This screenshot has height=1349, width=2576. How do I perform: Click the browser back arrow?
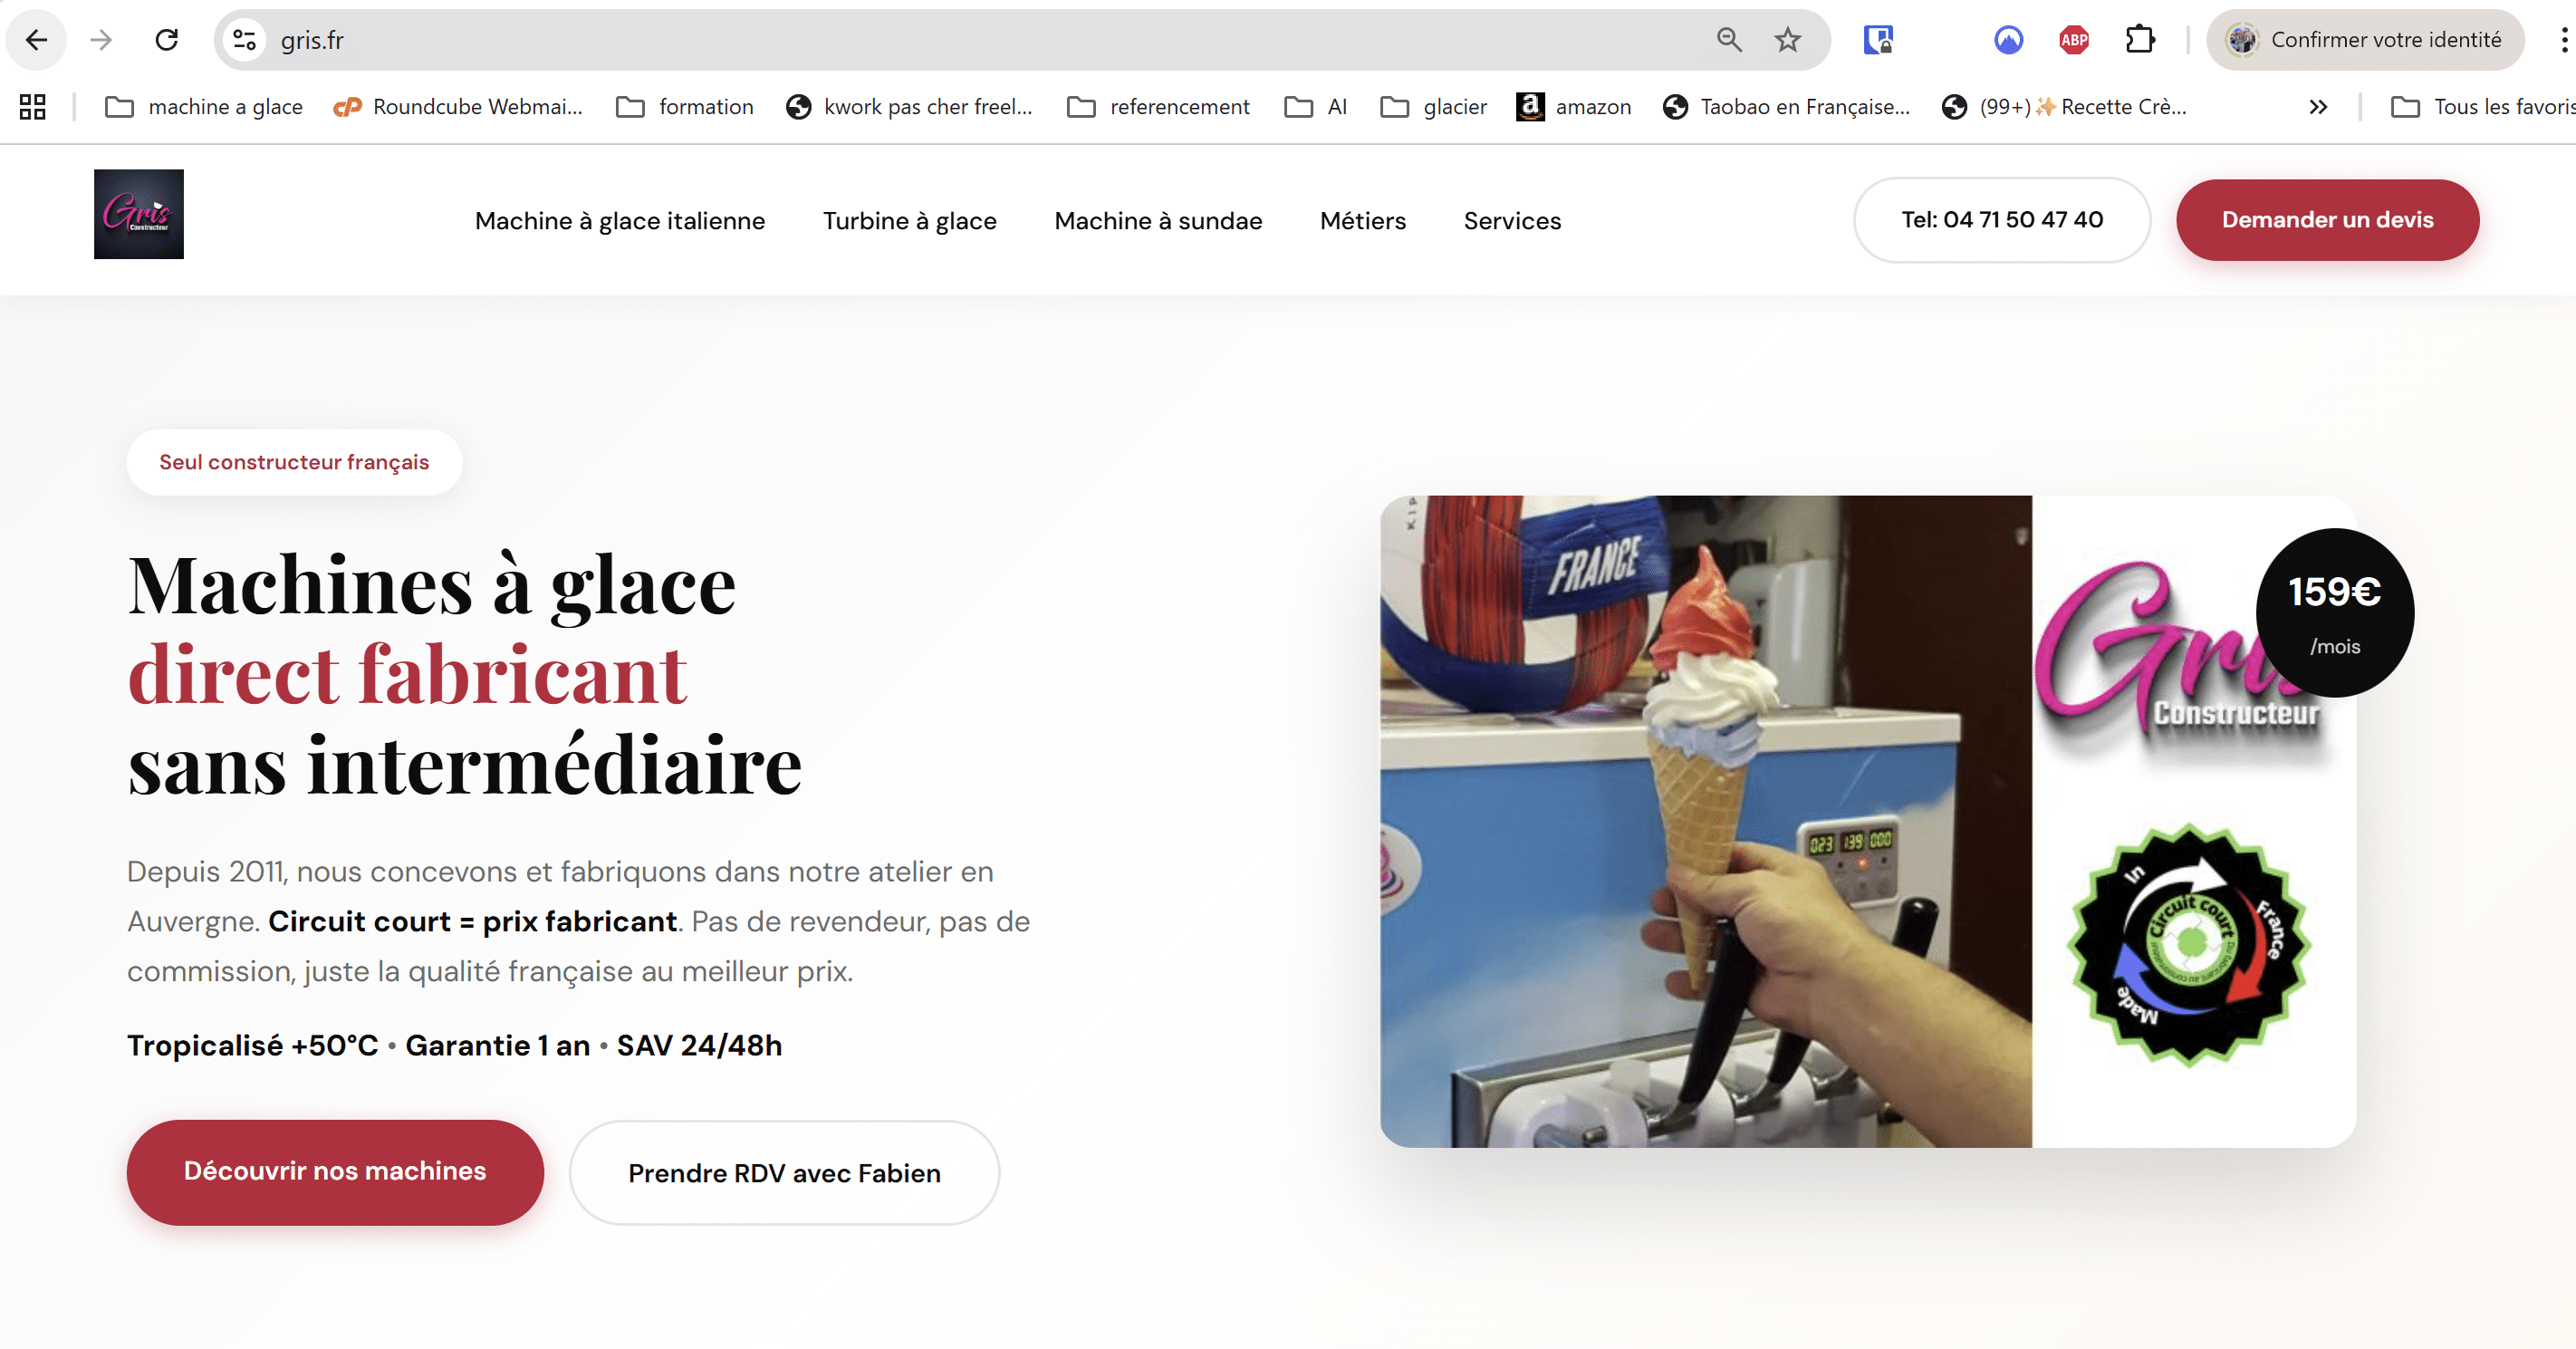[36, 40]
